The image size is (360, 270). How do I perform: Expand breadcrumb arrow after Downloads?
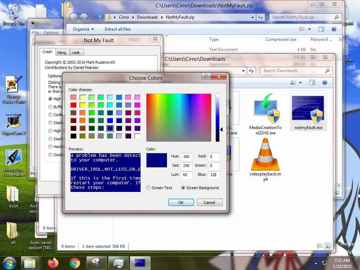tap(162, 17)
